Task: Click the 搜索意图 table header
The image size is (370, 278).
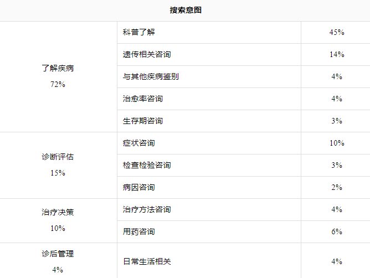Action: click(186, 10)
